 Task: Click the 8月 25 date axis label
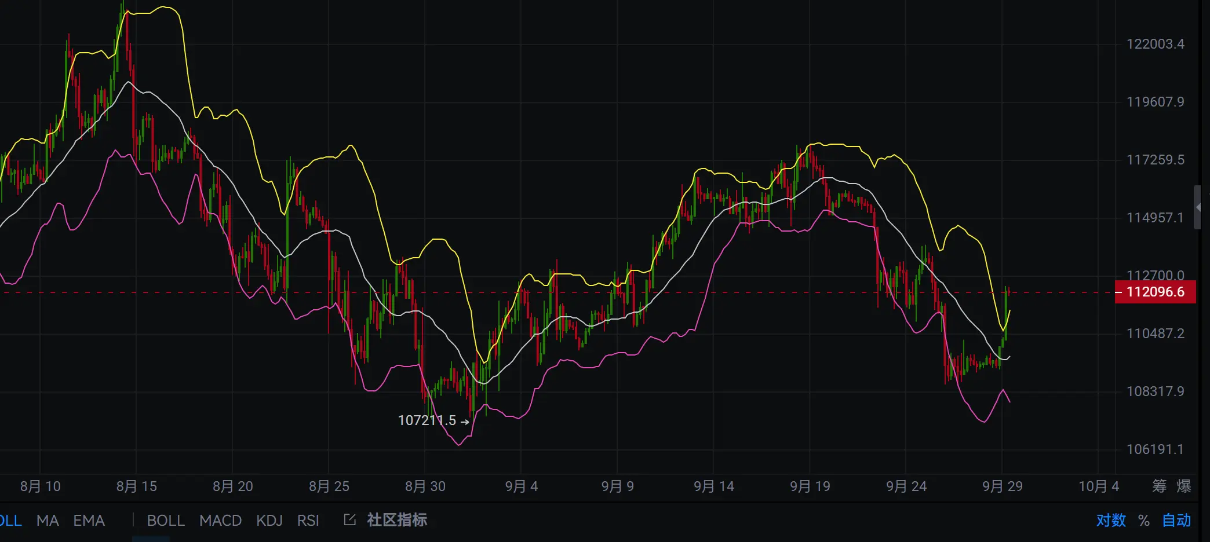329,486
